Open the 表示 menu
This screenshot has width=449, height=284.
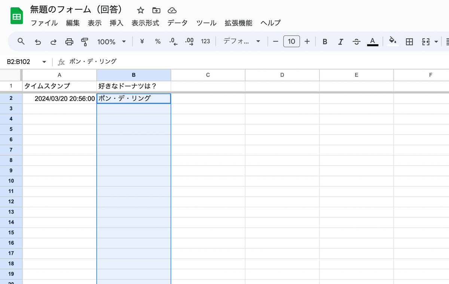click(x=95, y=23)
